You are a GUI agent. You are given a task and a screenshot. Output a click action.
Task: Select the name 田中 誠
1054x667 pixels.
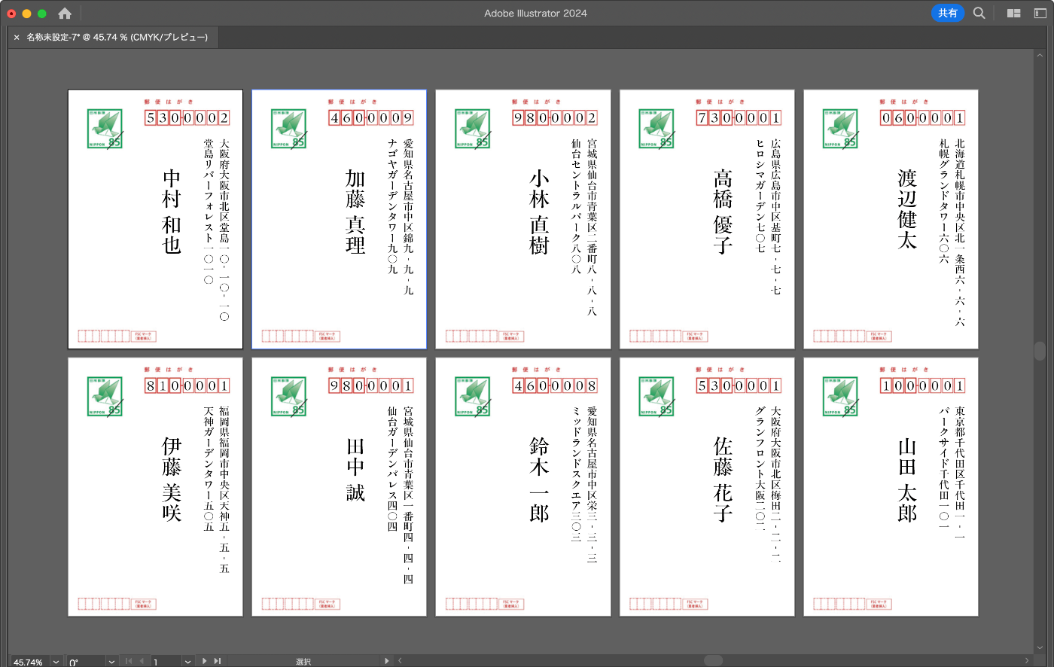click(x=355, y=469)
